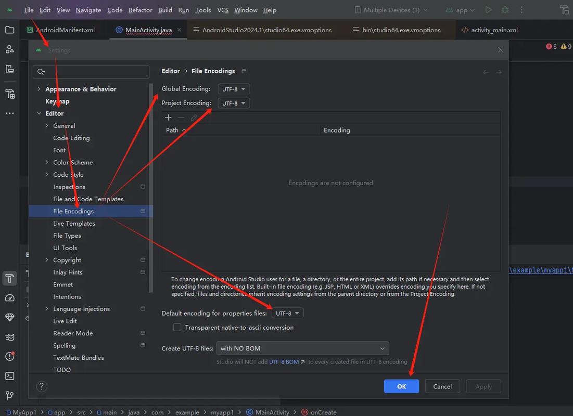Image resolution: width=573 pixels, height=416 pixels.
Task: Edit a path using the pencil icon
Action: [194, 118]
